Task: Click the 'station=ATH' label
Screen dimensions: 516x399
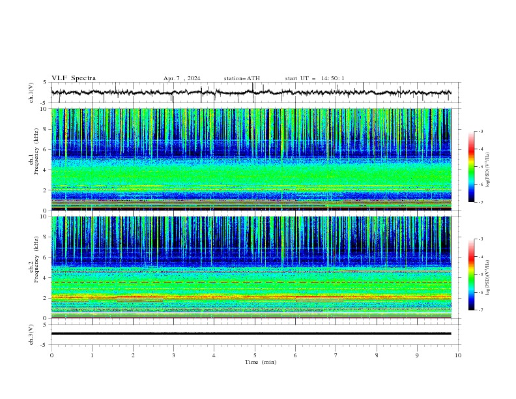Action: pos(242,78)
